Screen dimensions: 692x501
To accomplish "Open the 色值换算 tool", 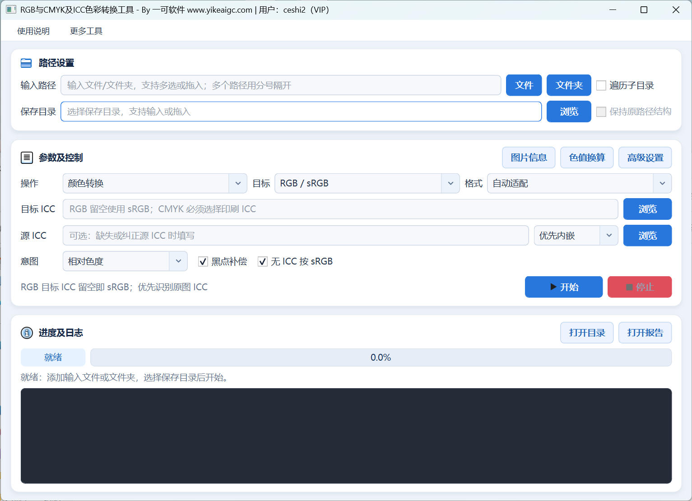I will [x=587, y=158].
